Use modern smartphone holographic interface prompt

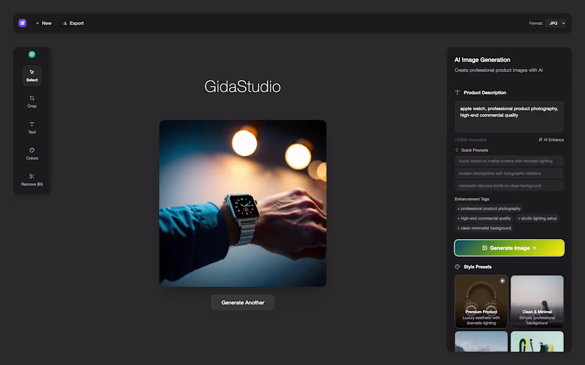coord(509,173)
